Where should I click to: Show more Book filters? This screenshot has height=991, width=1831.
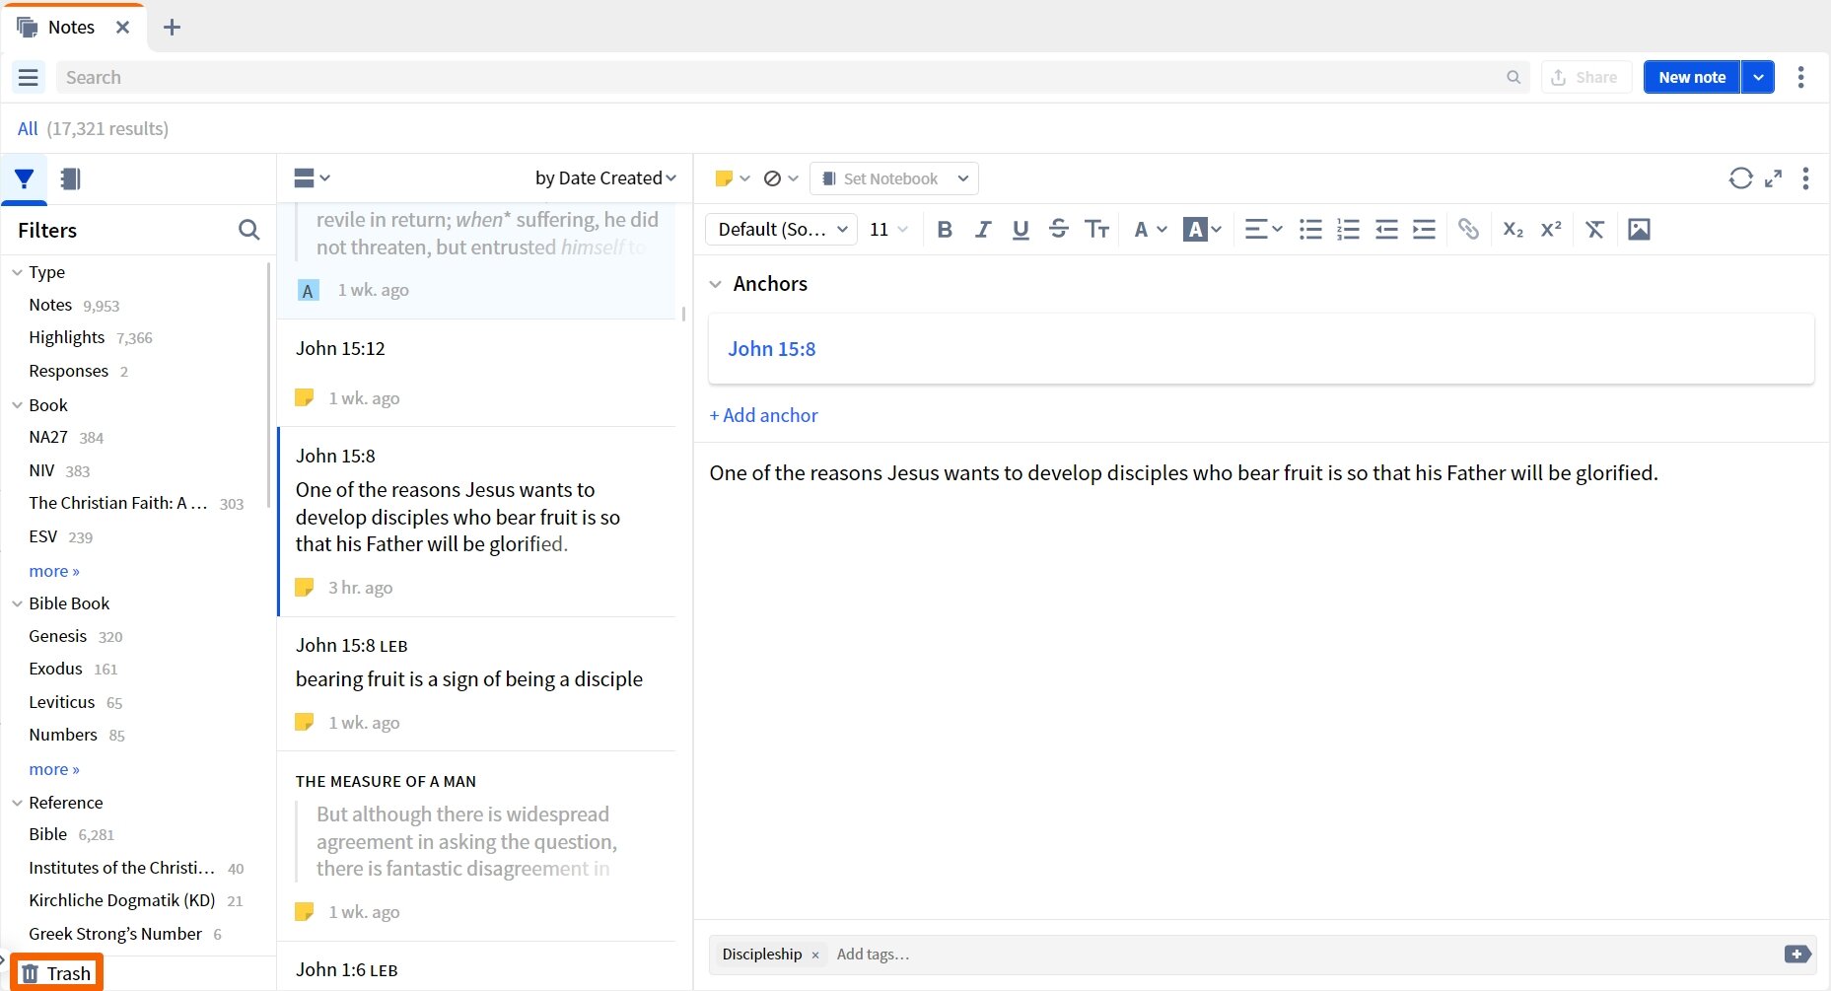pyautogui.click(x=54, y=571)
